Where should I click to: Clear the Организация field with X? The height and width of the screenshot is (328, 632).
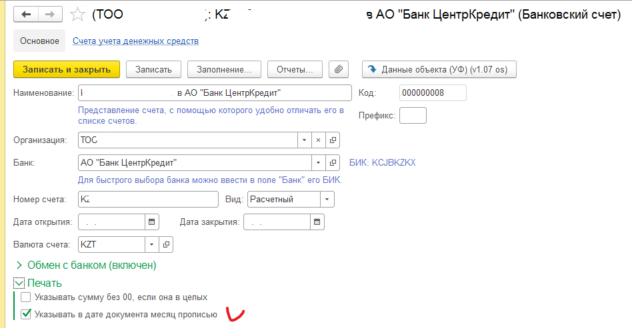318,140
